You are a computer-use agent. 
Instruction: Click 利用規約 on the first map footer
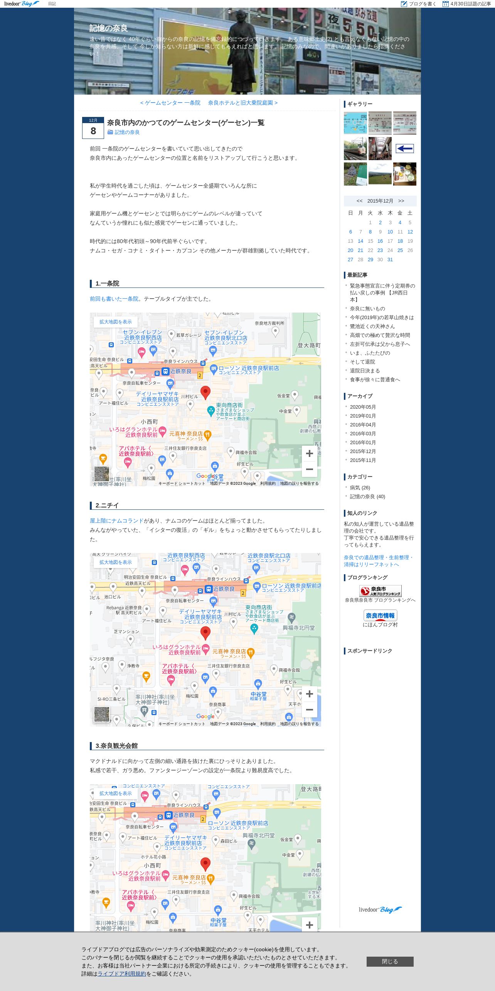point(268,484)
